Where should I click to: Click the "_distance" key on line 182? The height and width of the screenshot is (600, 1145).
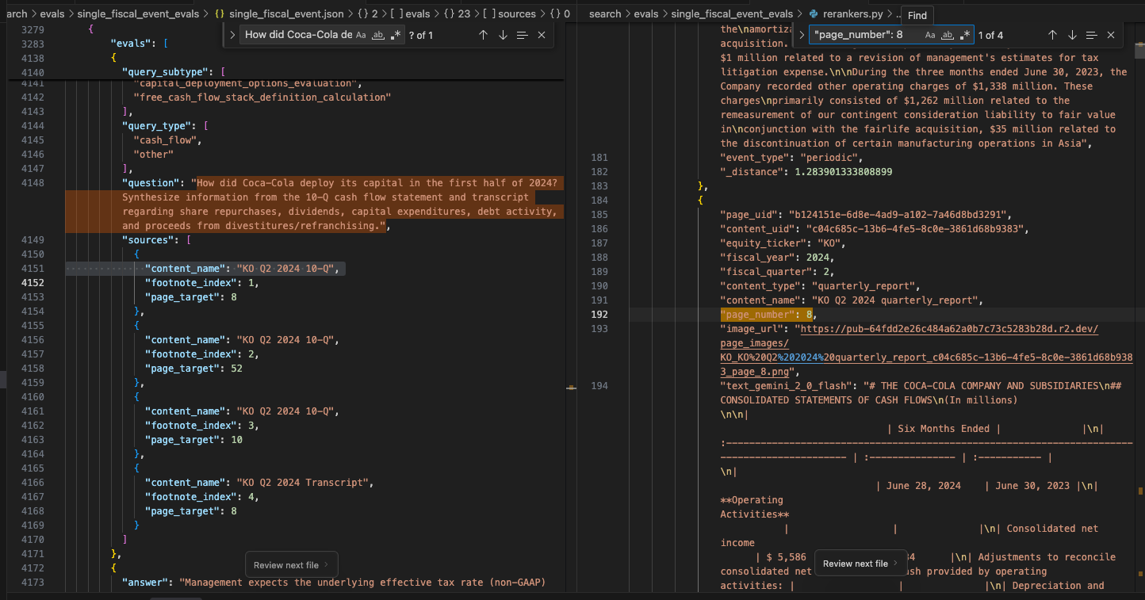pyautogui.click(x=751, y=172)
